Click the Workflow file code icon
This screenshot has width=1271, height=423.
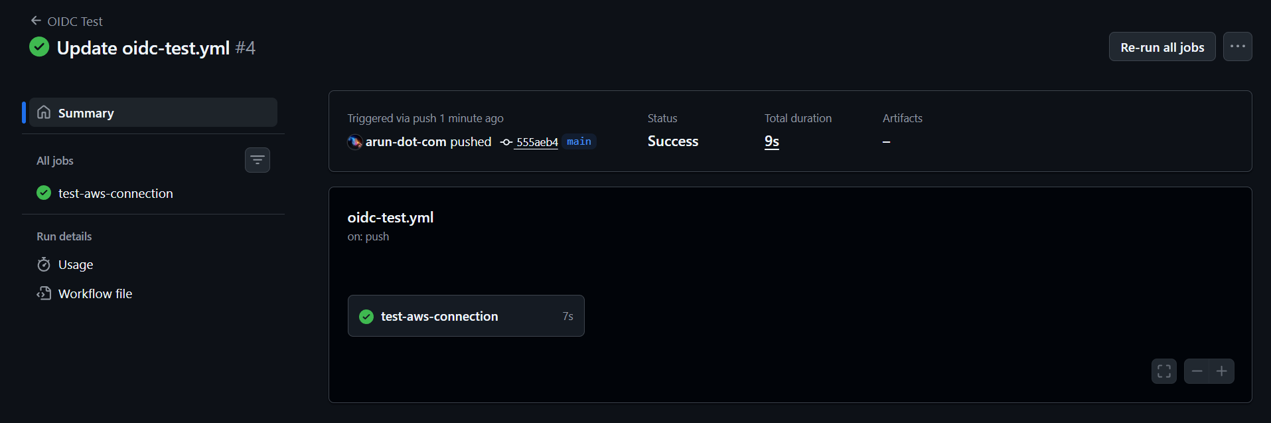(44, 294)
